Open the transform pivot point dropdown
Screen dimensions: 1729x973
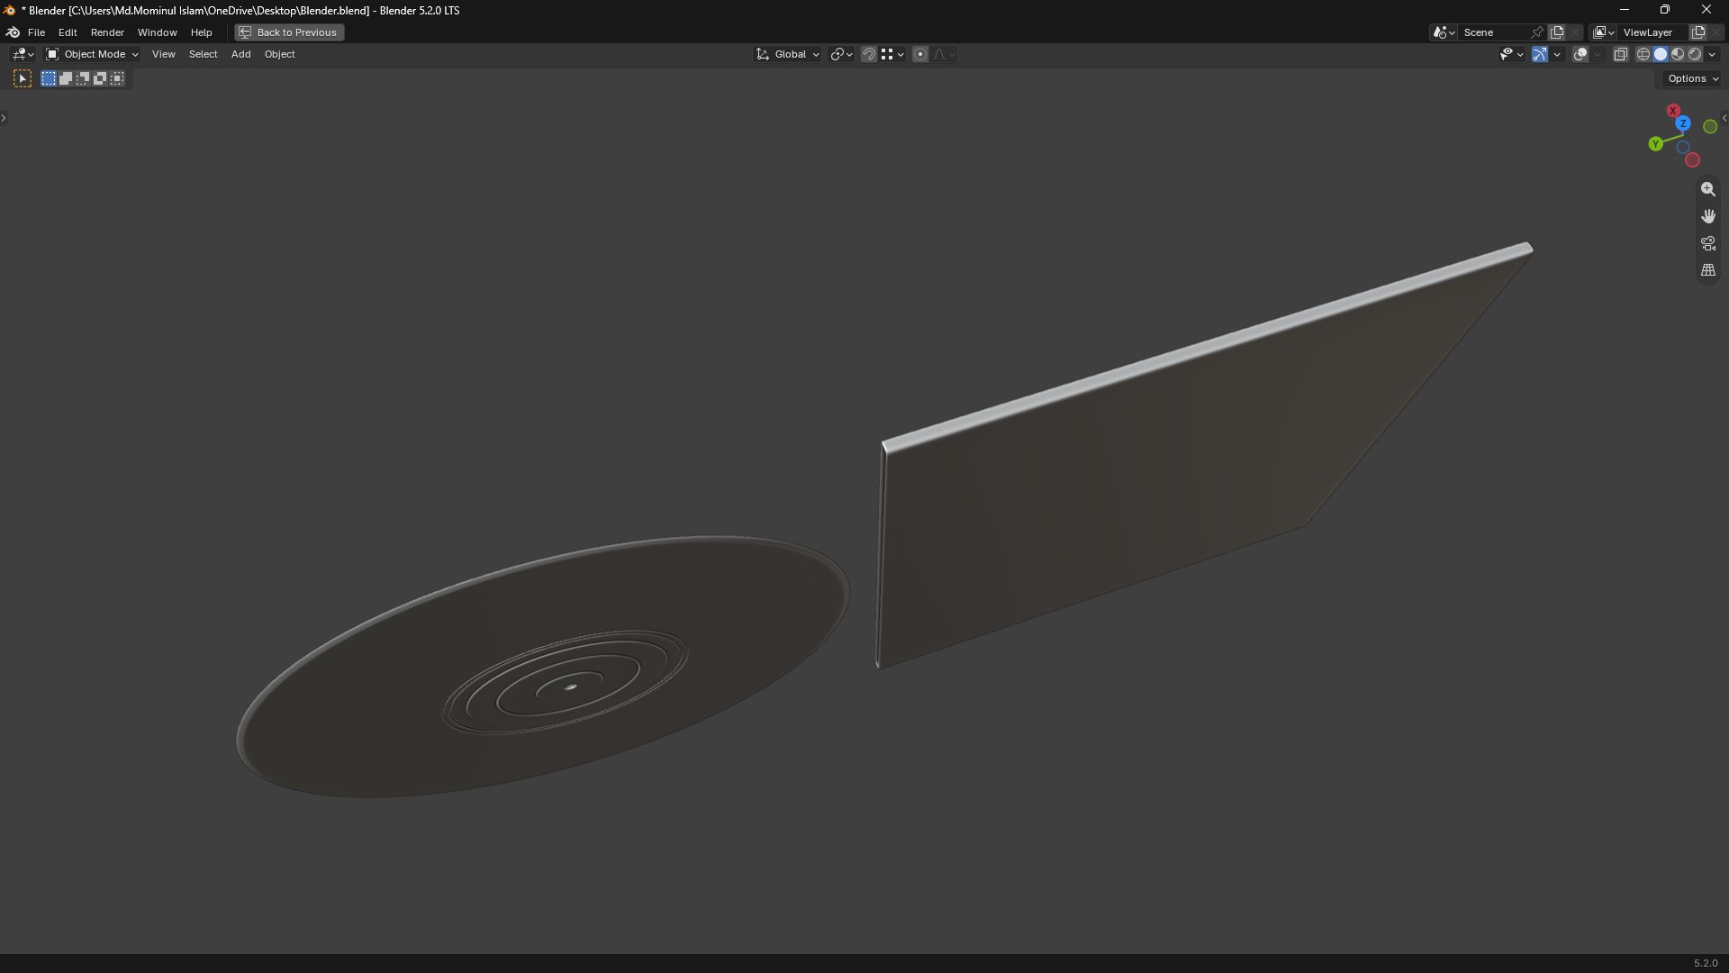(x=842, y=54)
